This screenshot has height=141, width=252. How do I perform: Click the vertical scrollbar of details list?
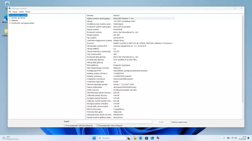(242, 59)
